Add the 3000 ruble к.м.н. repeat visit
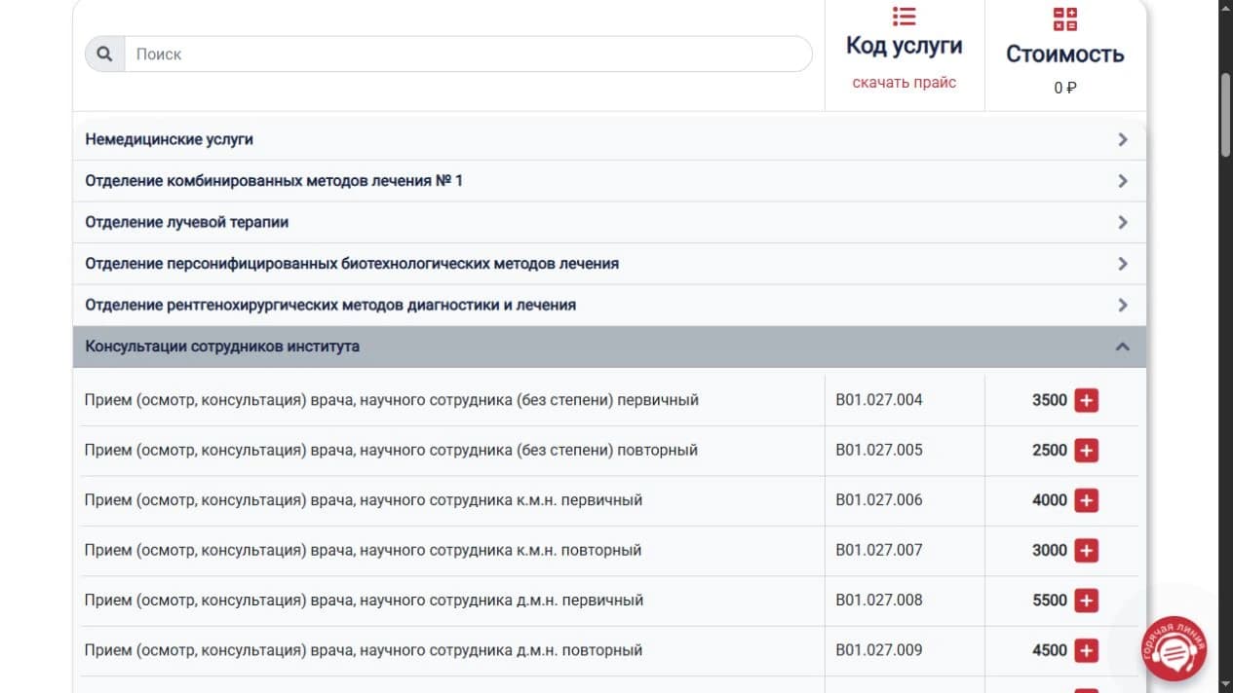1233x693 pixels. point(1086,551)
